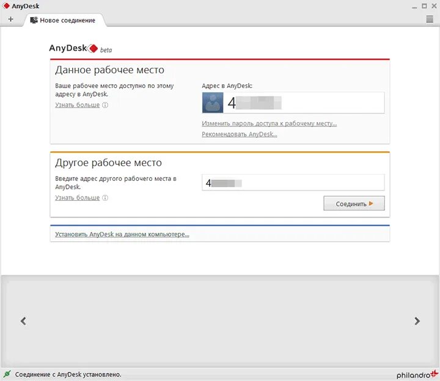The width and height of the screenshot is (440, 381).
Task: Click info icon beside second Узнать больше
Action: click(x=105, y=198)
